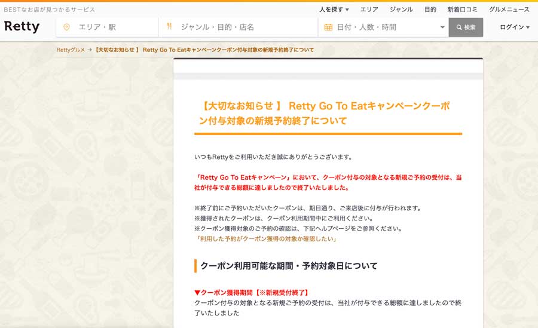Click the Rettyグルメ breadcrumb link

point(71,50)
